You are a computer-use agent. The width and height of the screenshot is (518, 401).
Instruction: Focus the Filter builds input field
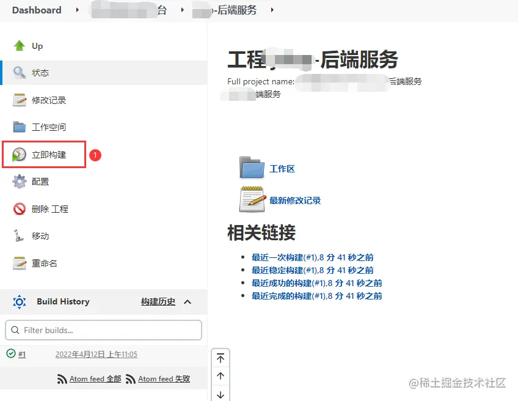103,330
